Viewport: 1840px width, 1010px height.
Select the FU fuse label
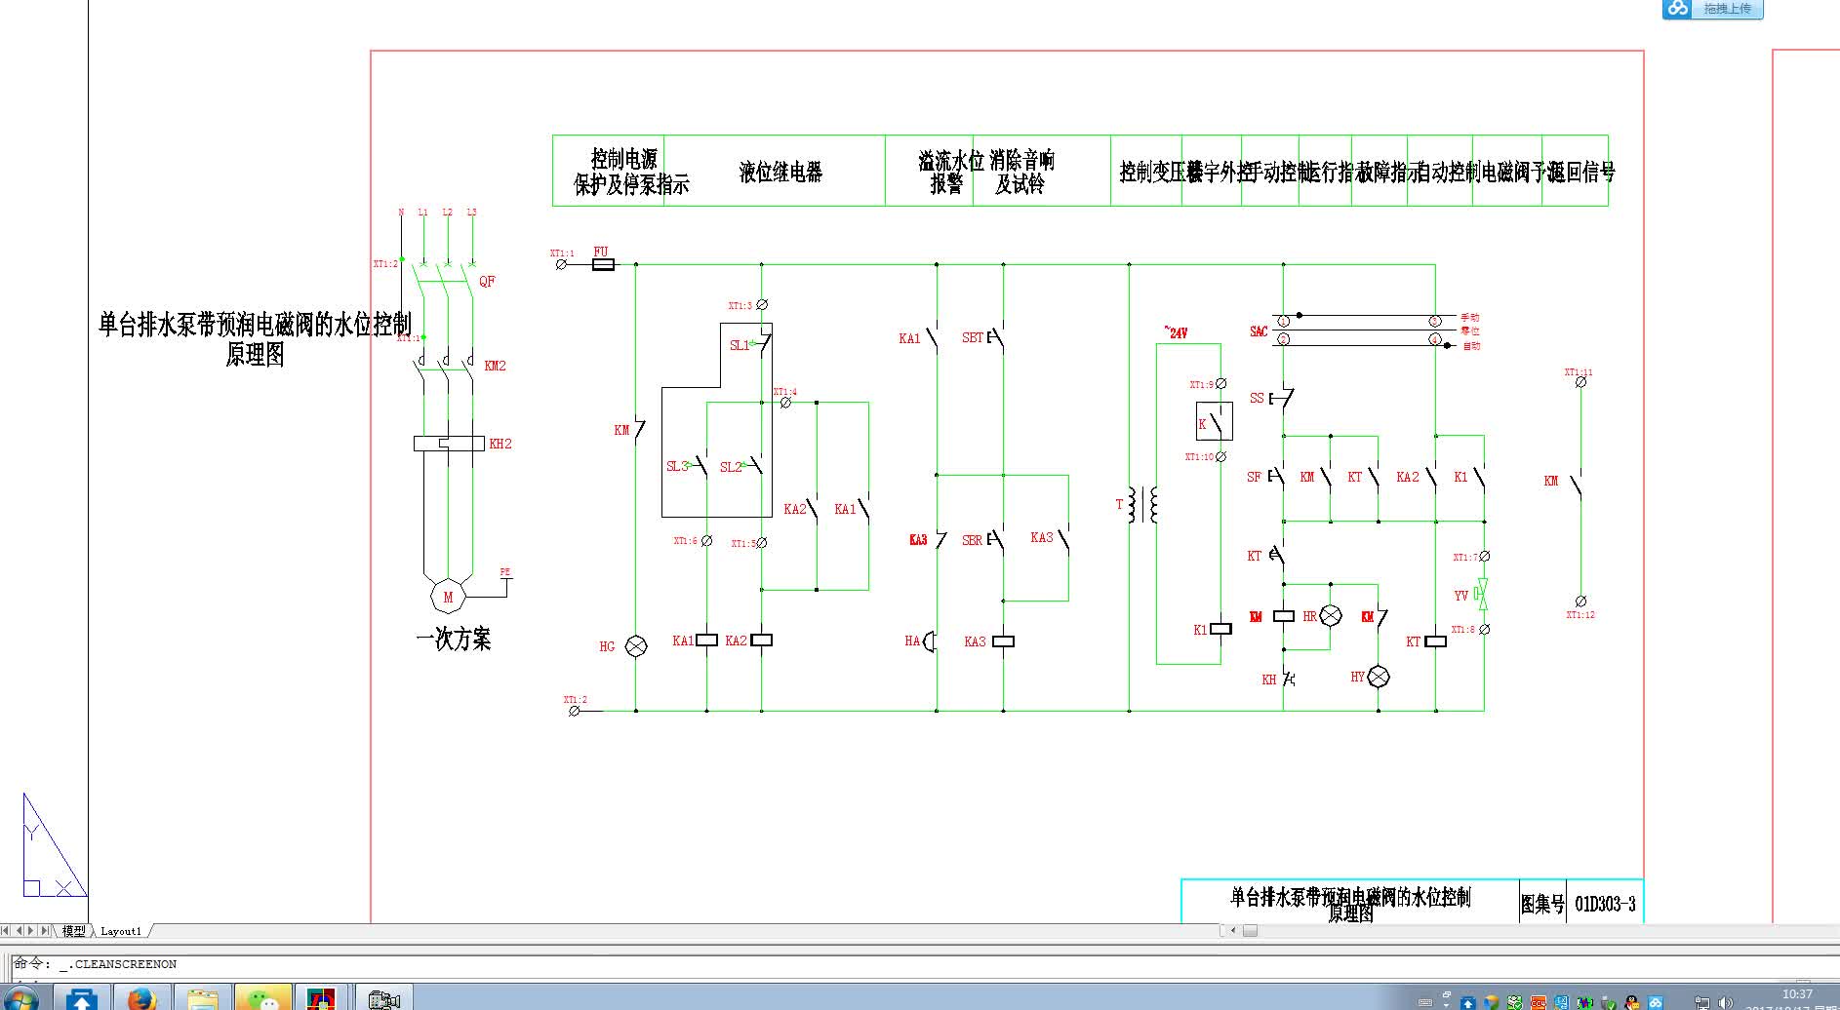(601, 252)
